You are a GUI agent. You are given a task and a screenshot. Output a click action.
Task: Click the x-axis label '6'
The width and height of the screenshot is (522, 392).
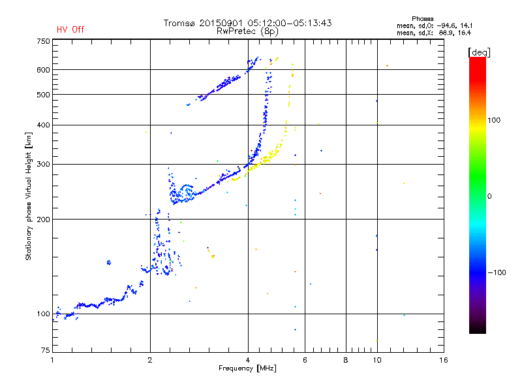click(305, 360)
